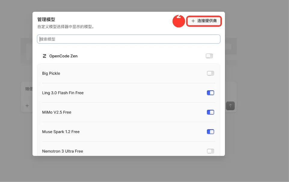
Task: Click the 管理模型 dialog title
Action: 46,20
